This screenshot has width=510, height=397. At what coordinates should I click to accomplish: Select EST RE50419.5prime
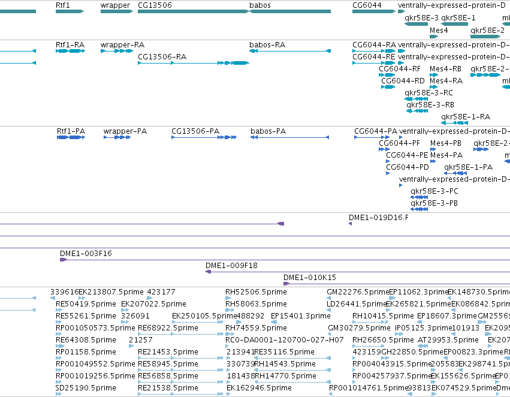[59, 310]
